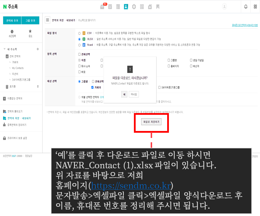Check 회사·소속 field checkbox
This screenshot has height=216, width=260.
[x=80, y=66]
